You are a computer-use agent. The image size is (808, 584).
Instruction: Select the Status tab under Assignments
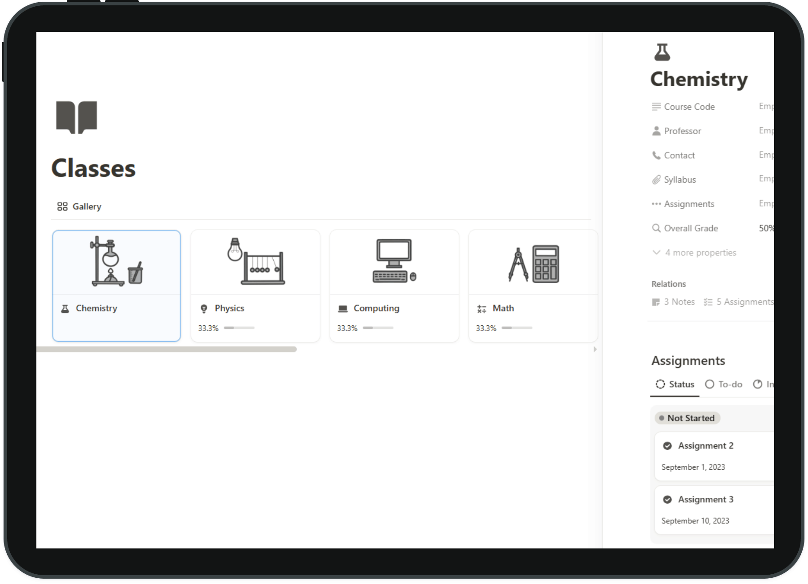[675, 384]
